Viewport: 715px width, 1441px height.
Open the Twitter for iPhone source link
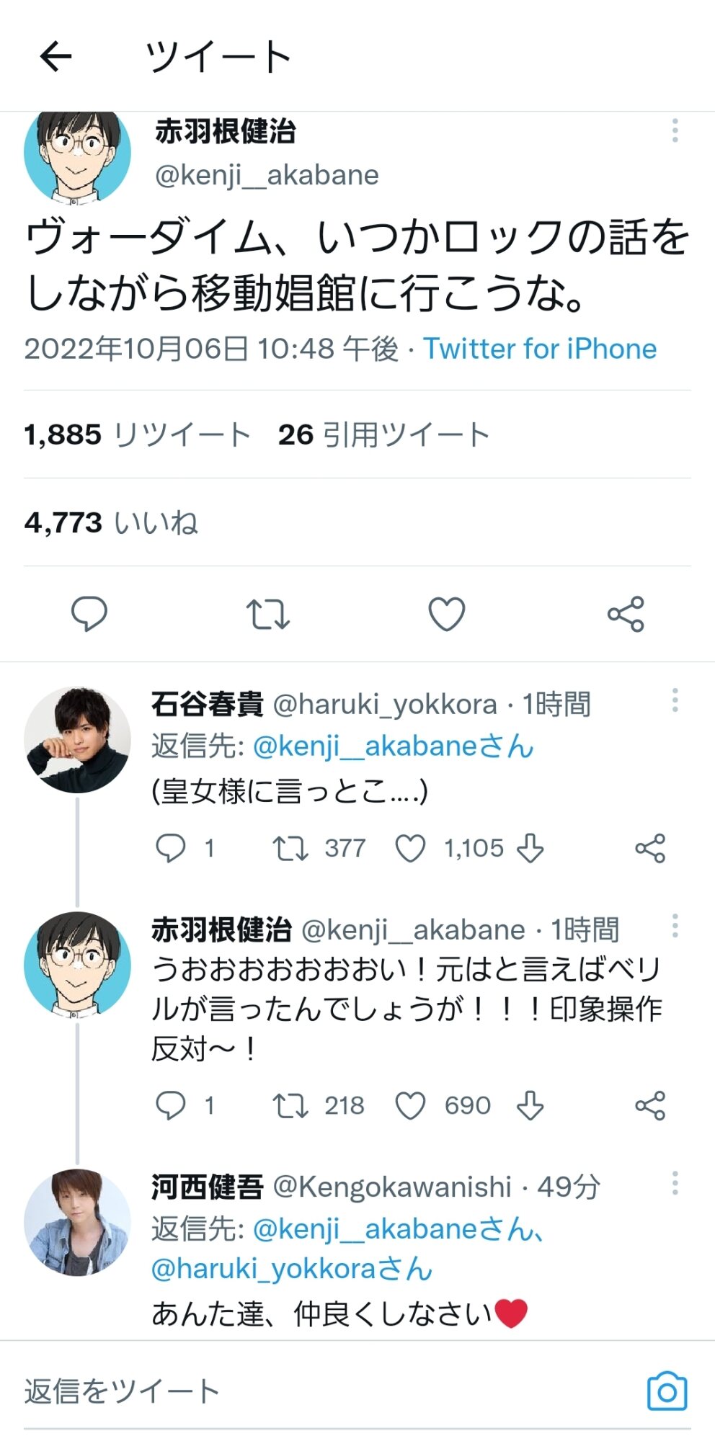(x=539, y=349)
